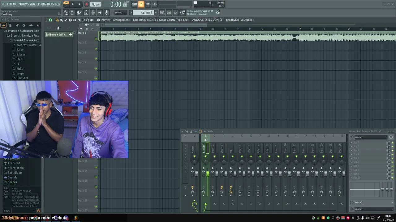Select the pencil draw tool in playlist
Screen dimensions: 396x222
[x=57, y=20]
